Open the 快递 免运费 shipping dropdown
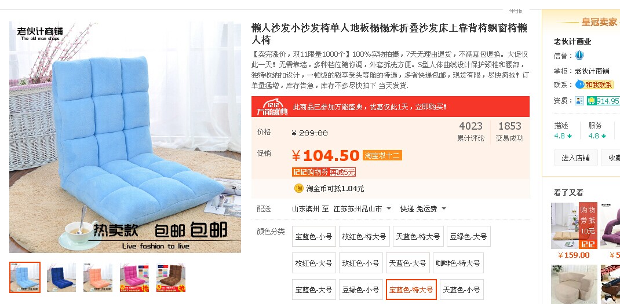The image size is (620, 304). pos(423,208)
